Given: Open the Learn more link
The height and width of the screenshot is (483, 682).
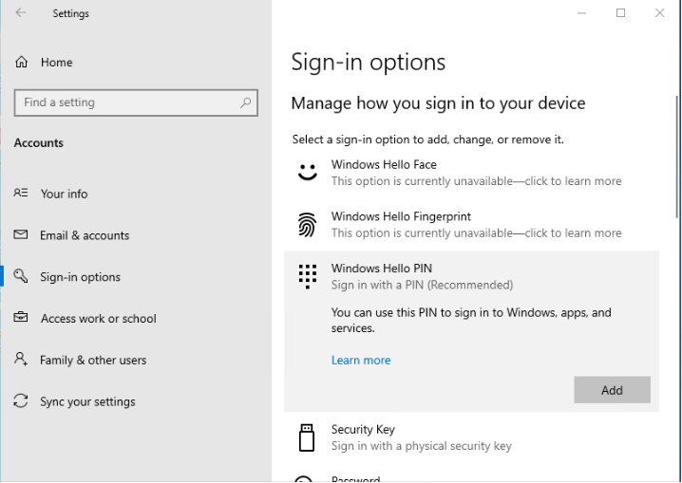Looking at the screenshot, I should tap(361, 360).
